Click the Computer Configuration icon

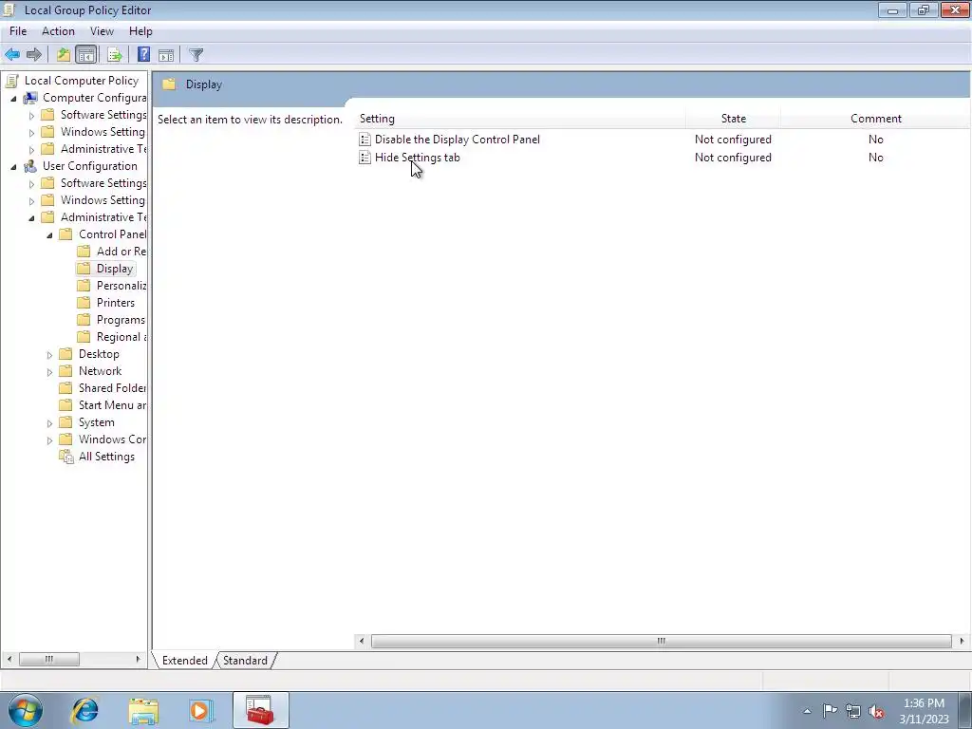pyautogui.click(x=30, y=98)
